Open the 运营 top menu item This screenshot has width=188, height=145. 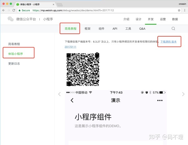pos(163,19)
